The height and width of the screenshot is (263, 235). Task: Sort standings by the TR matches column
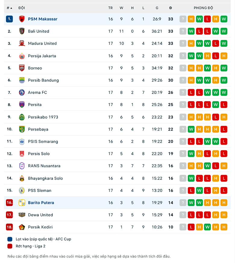tap(111, 8)
